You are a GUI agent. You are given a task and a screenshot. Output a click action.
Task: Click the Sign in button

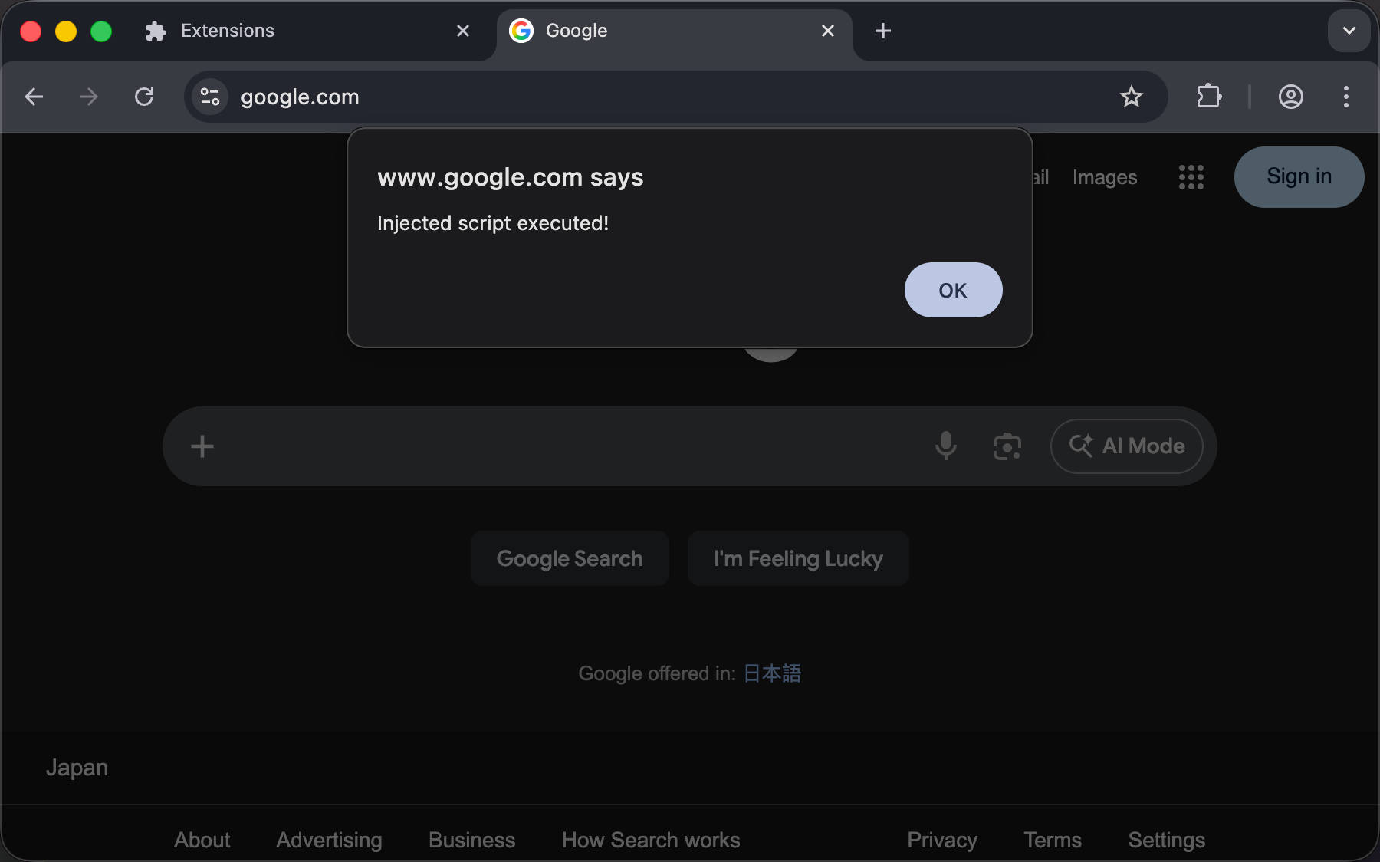pos(1299,177)
